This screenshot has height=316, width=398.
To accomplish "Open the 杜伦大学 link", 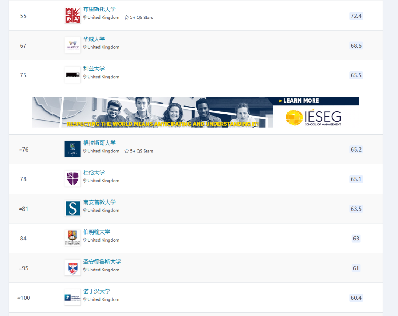I will click(x=94, y=173).
